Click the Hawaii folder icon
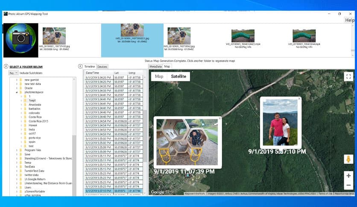This screenshot has height=207, width=357. (x=25, y=125)
